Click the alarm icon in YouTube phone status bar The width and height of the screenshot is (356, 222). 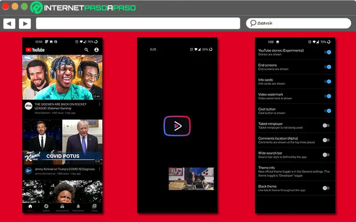click(x=77, y=42)
